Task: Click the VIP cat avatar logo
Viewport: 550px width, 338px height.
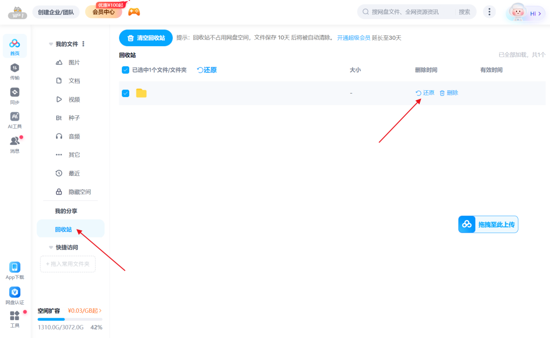Action: 17,12
